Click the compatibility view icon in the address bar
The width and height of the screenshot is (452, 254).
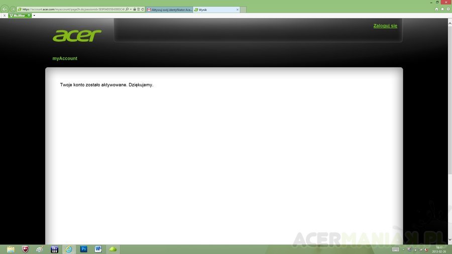click(x=139, y=10)
